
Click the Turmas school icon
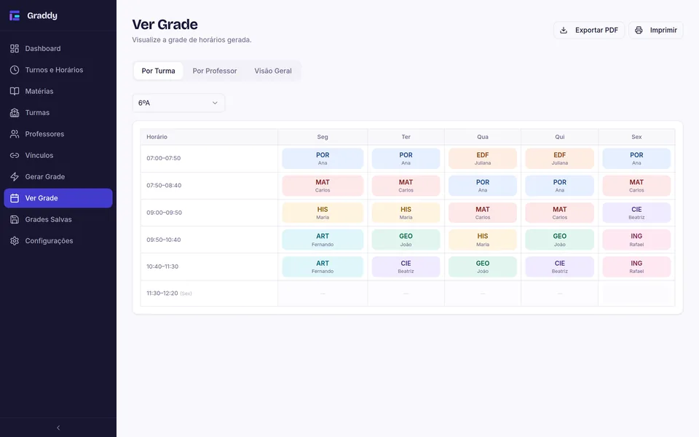pos(15,113)
